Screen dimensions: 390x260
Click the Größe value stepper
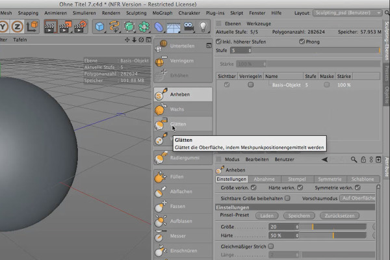pos(297,227)
